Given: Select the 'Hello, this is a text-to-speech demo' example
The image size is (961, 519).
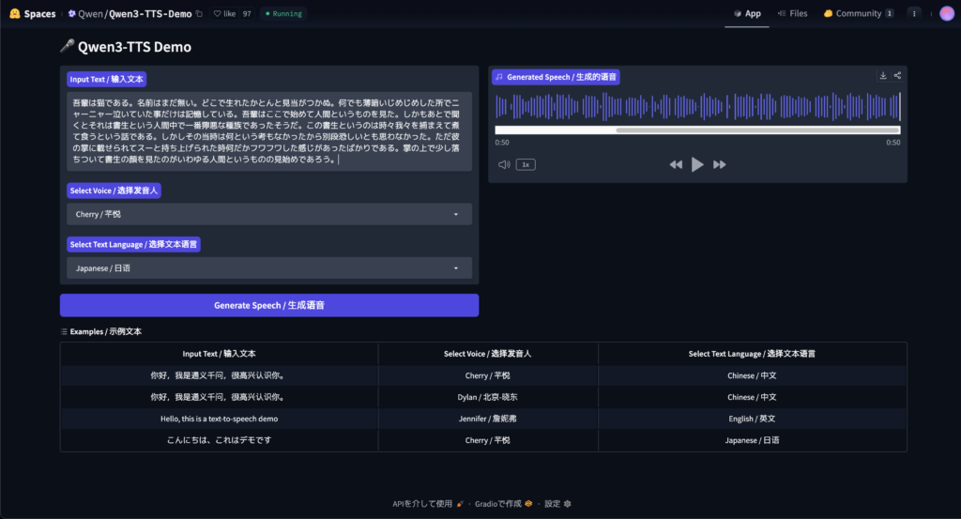Looking at the screenshot, I should [x=219, y=419].
